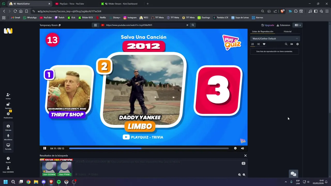This screenshot has width=331, height=186.
Task: Toggle playlist shuffle
Action: pyautogui.click(x=258, y=44)
